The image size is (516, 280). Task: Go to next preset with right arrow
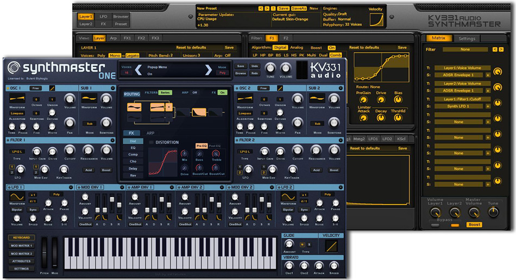[x=209, y=69]
